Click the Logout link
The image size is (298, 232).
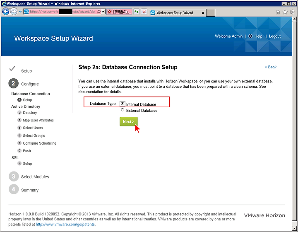tap(275, 36)
